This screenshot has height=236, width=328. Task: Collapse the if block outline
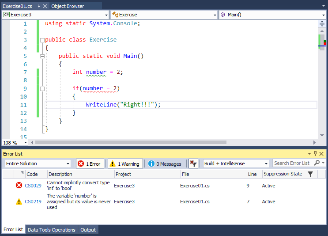tap(42, 89)
